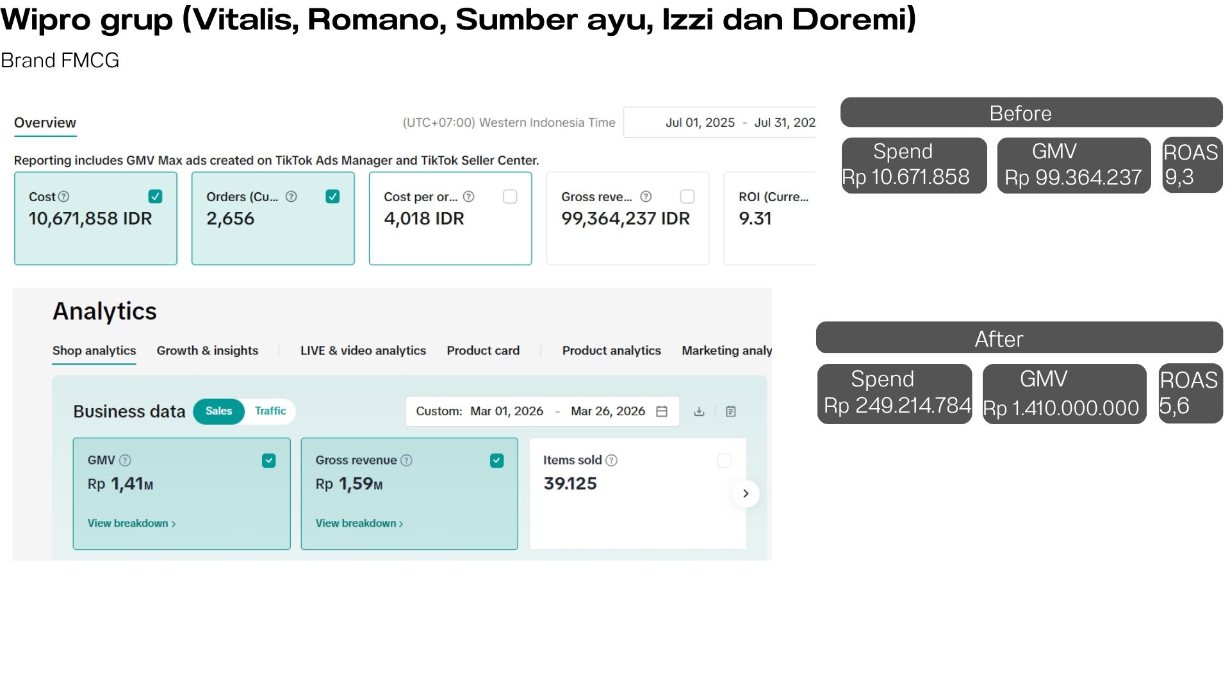Open the Shop analytics tab
Viewport: 1230px width, 692px height.
[94, 350]
